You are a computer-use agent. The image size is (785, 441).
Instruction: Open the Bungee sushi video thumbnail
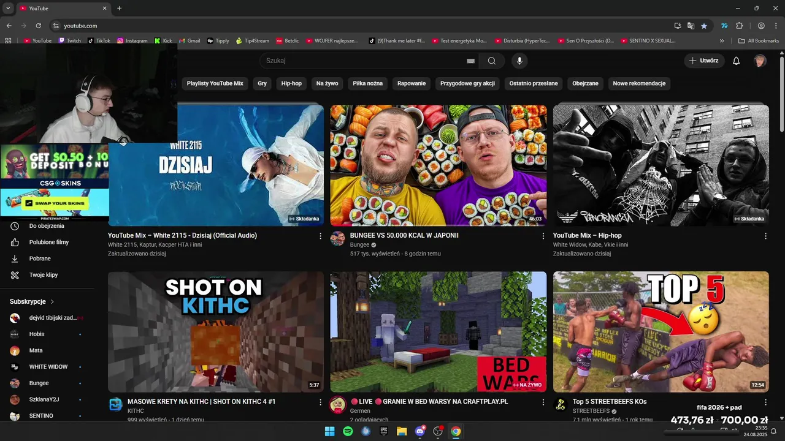438,165
